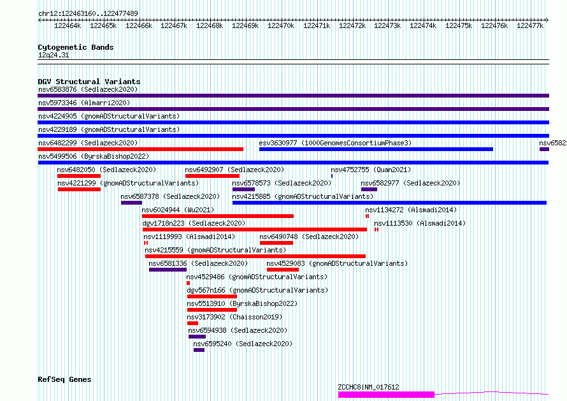This screenshot has height=401, width=567.
Task: Click nsv6594938 (Sedlazeck2020) label
Action: (238, 330)
